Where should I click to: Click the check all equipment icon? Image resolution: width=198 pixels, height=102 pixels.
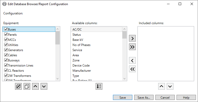click(18, 86)
